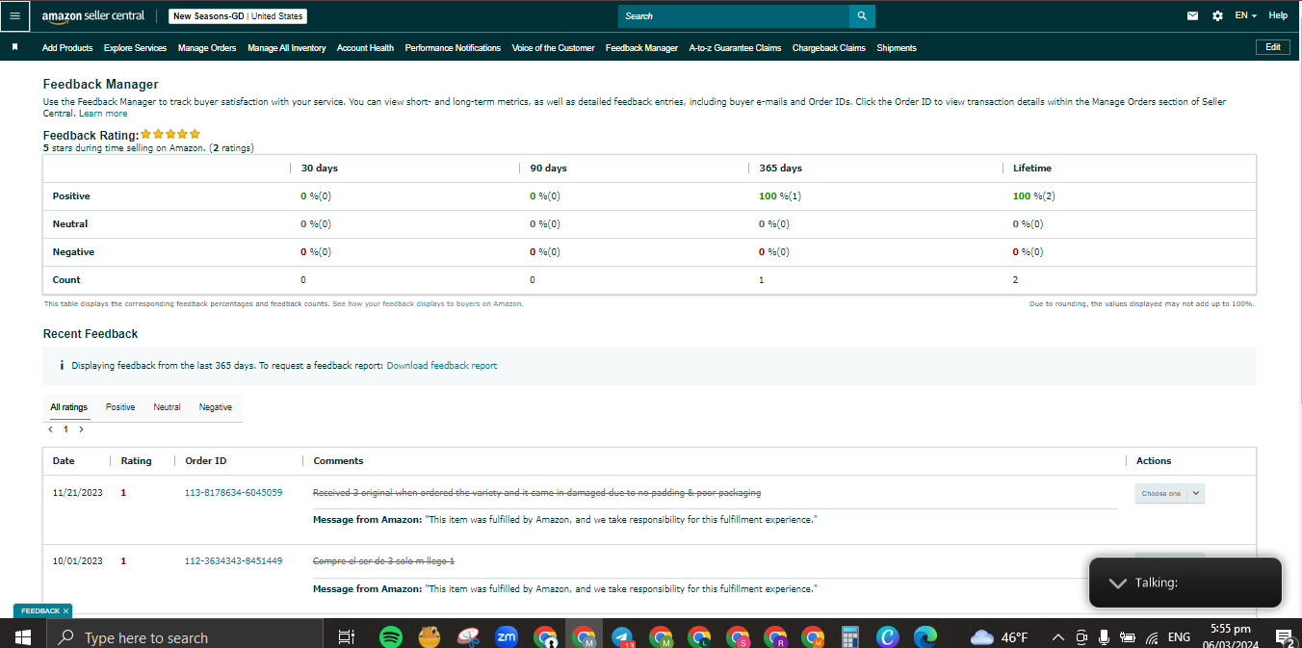Open order 113-8178634-6045059
This screenshot has width=1302, height=648.
(x=233, y=493)
